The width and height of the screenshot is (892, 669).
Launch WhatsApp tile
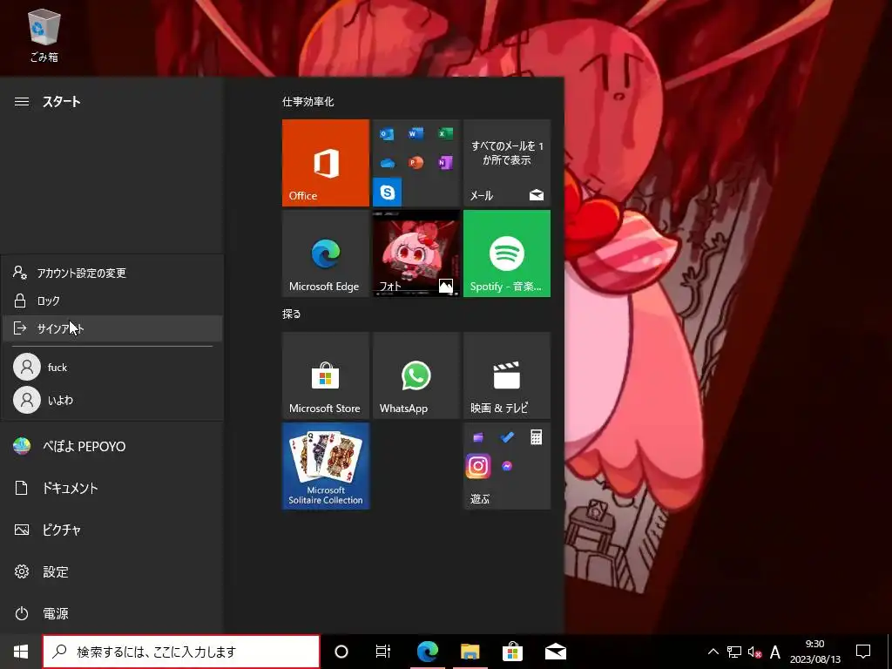(416, 375)
